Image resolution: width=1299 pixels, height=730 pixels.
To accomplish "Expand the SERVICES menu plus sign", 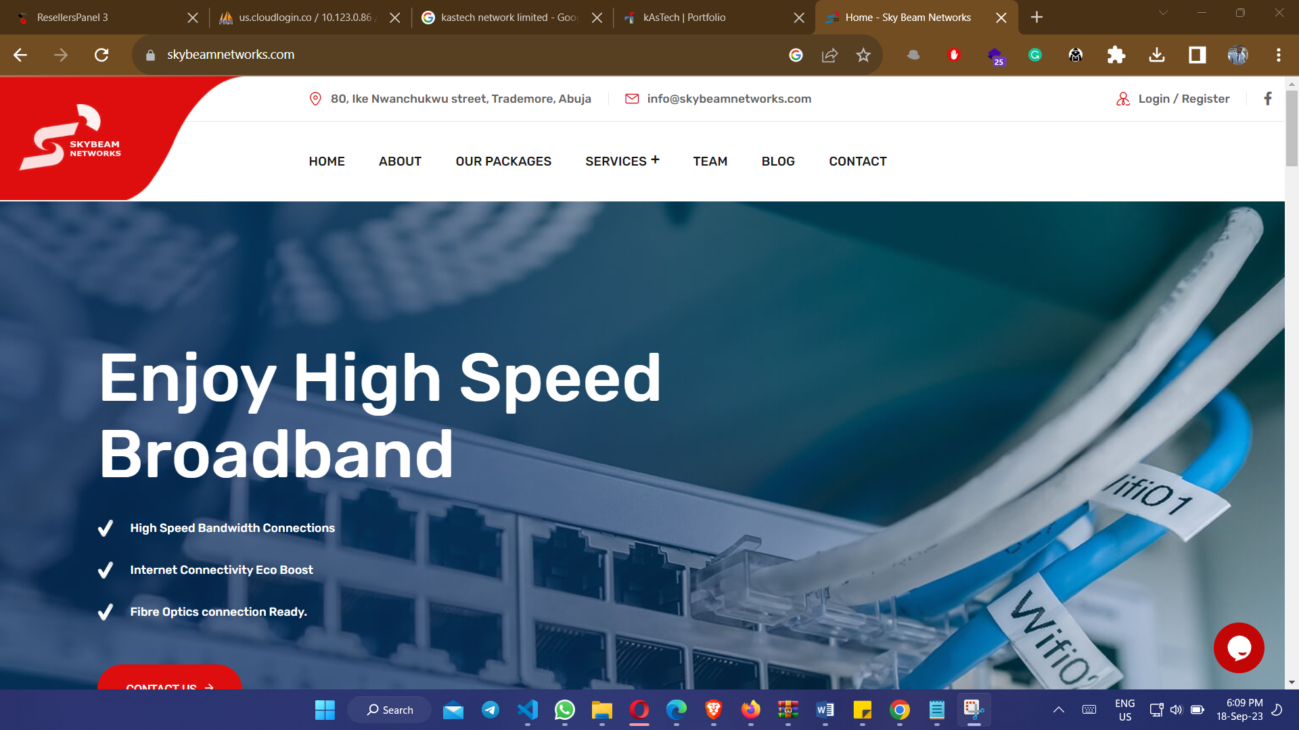I will coord(655,160).
